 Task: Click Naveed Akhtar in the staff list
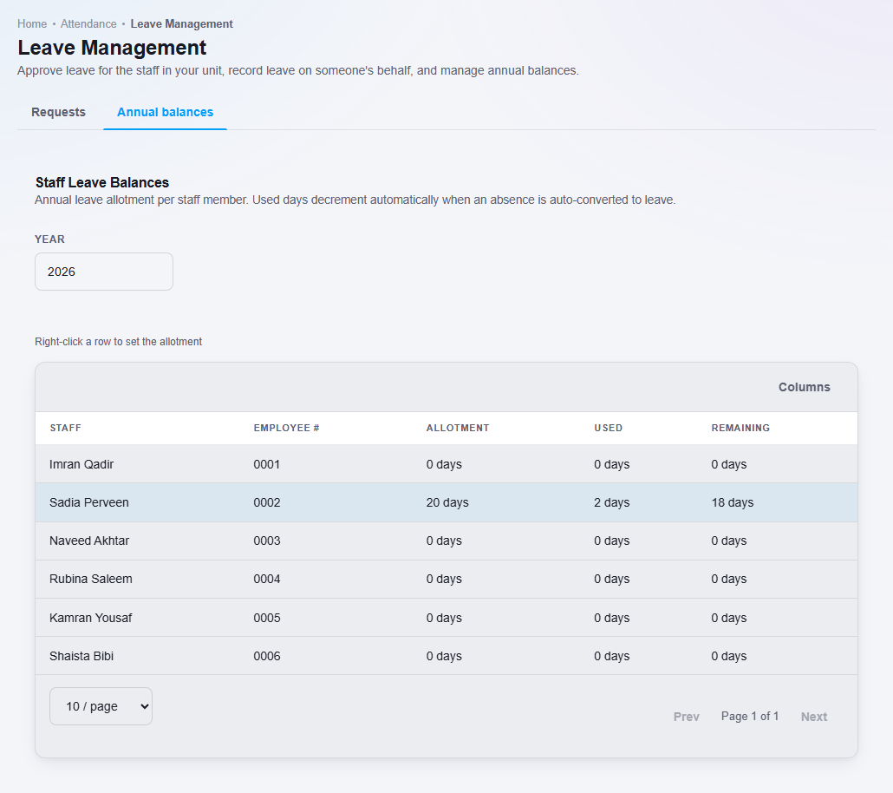click(x=89, y=541)
